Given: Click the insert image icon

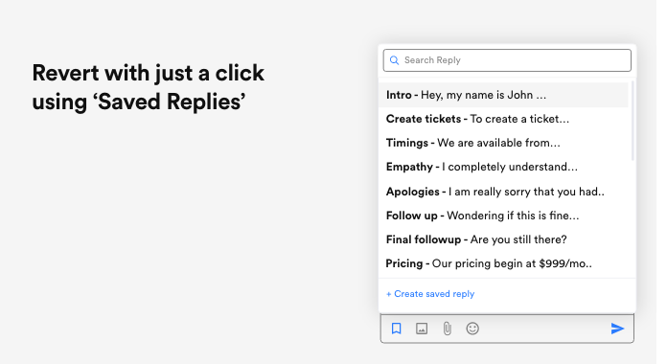Looking at the screenshot, I should click(422, 329).
